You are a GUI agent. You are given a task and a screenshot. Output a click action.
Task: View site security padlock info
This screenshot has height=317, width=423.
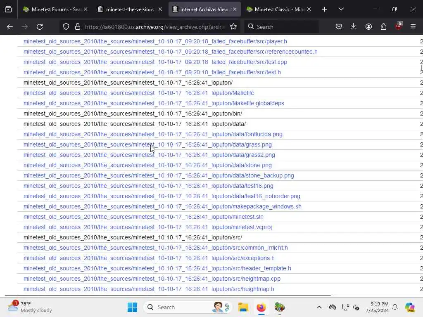pos(78,27)
